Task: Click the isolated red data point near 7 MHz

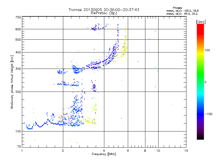Action: [138, 61]
